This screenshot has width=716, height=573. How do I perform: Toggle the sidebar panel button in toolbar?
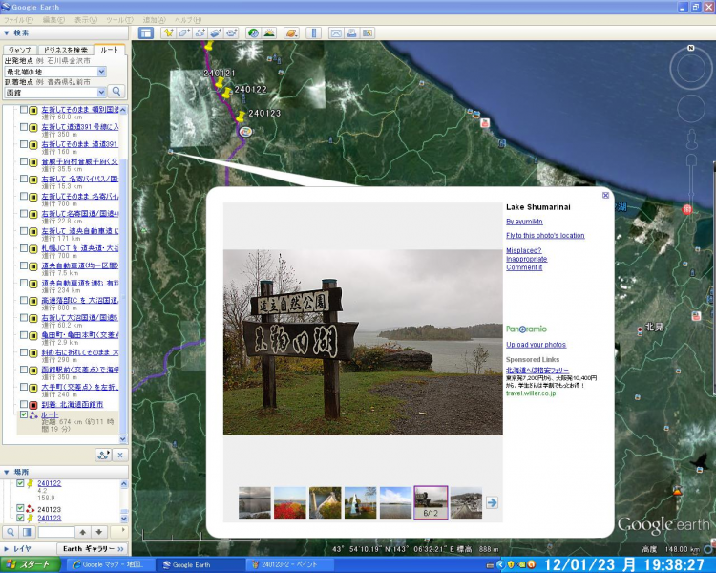(146, 32)
